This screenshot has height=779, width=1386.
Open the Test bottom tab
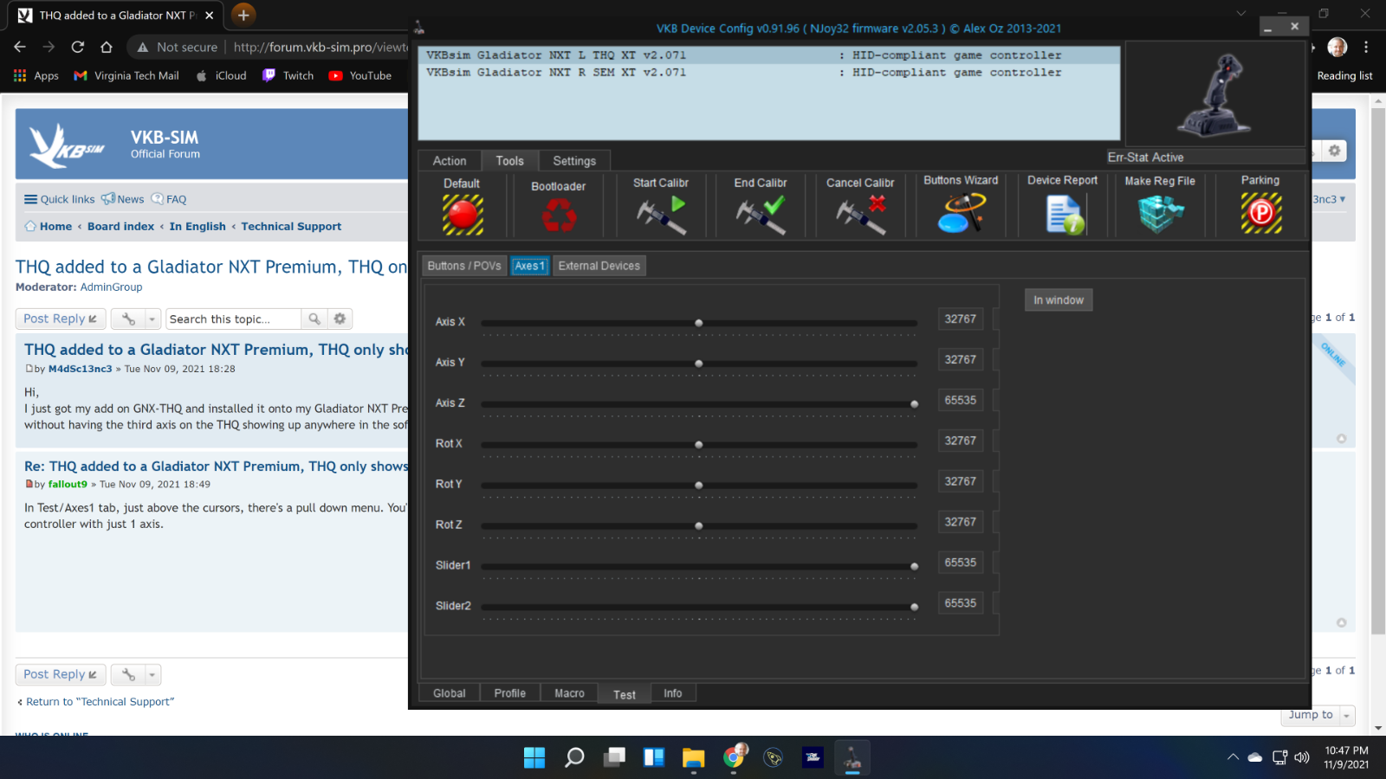tap(625, 694)
